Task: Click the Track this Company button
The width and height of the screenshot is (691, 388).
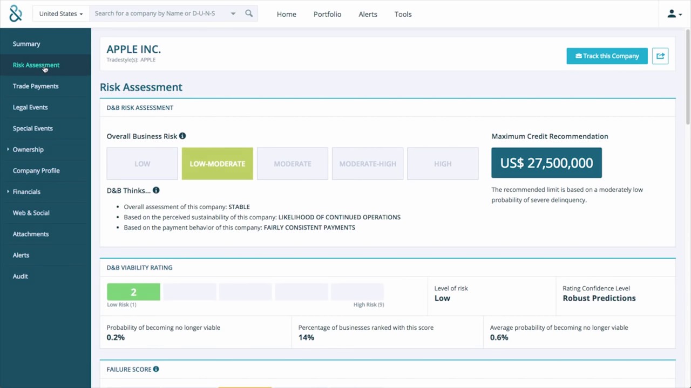Action: [607, 56]
